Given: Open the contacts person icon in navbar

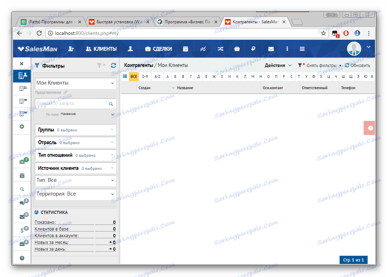Looking at the screenshot, I should (130, 49).
